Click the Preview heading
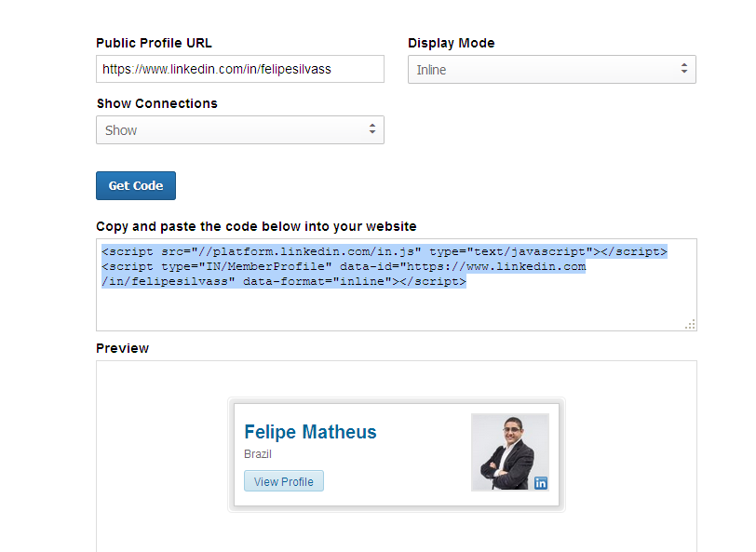Screen dimensions: 756x552 123,348
